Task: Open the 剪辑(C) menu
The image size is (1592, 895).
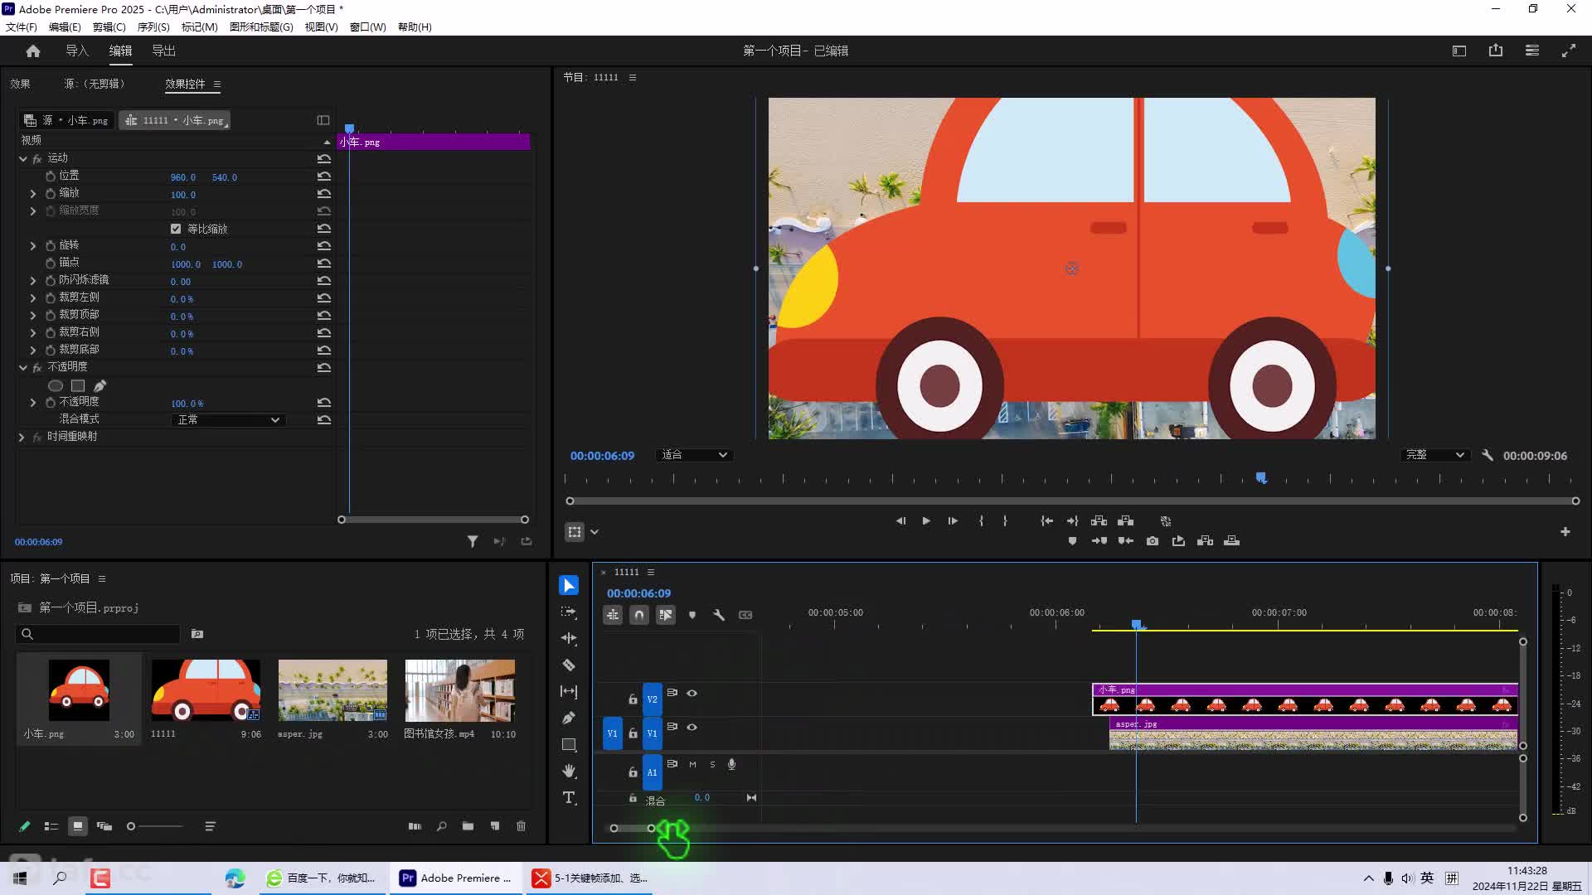Action: [x=109, y=27]
